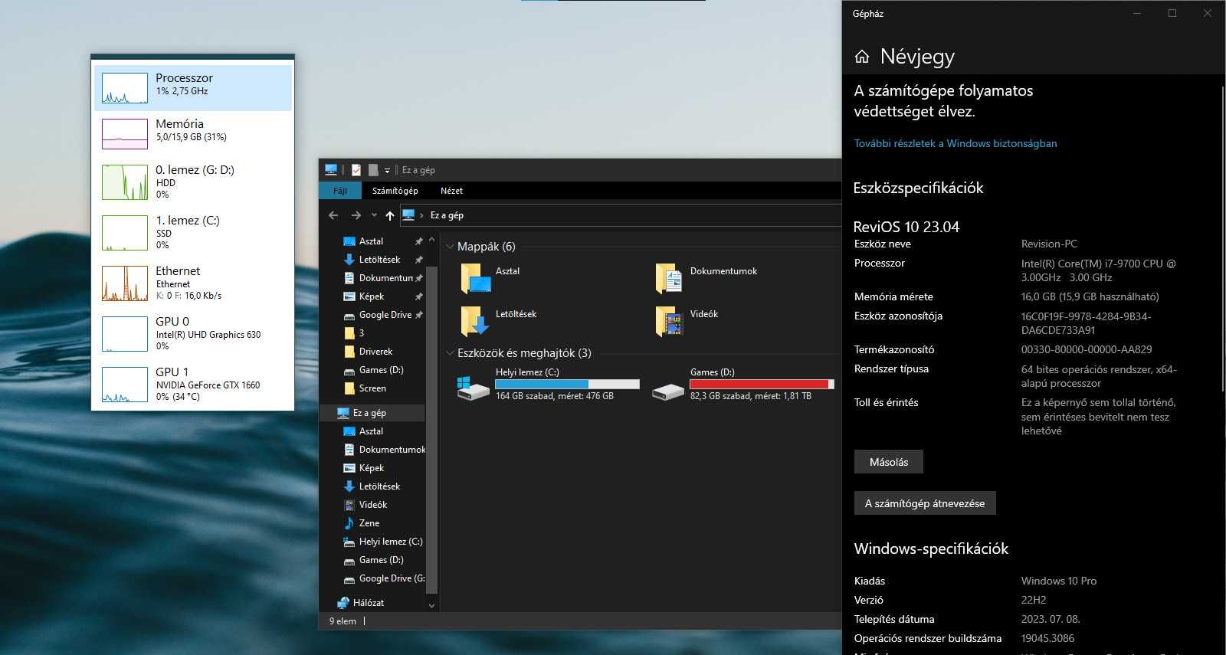Image resolution: width=1226 pixels, height=655 pixels.
Task: Select the Videók folder icon in Mappák
Action: coord(669,321)
